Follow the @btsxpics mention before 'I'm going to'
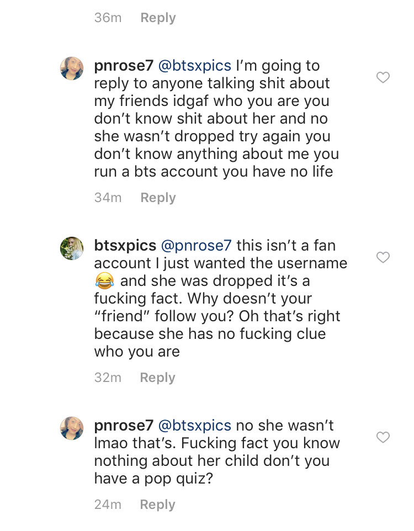414x531 pixels. tap(194, 66)
